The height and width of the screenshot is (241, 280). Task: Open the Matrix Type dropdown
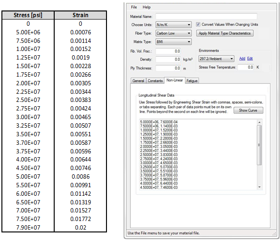174,42
